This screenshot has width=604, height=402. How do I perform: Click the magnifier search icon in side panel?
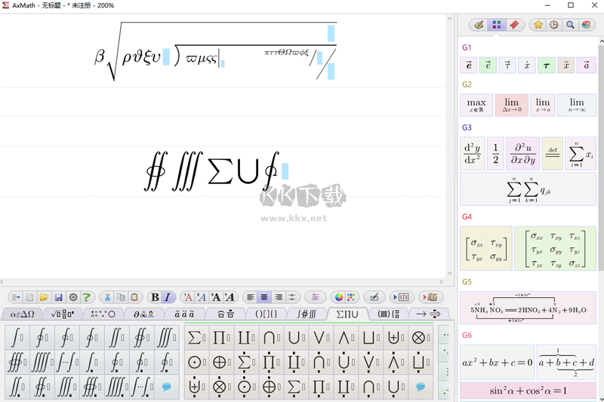tap(570, 25)
